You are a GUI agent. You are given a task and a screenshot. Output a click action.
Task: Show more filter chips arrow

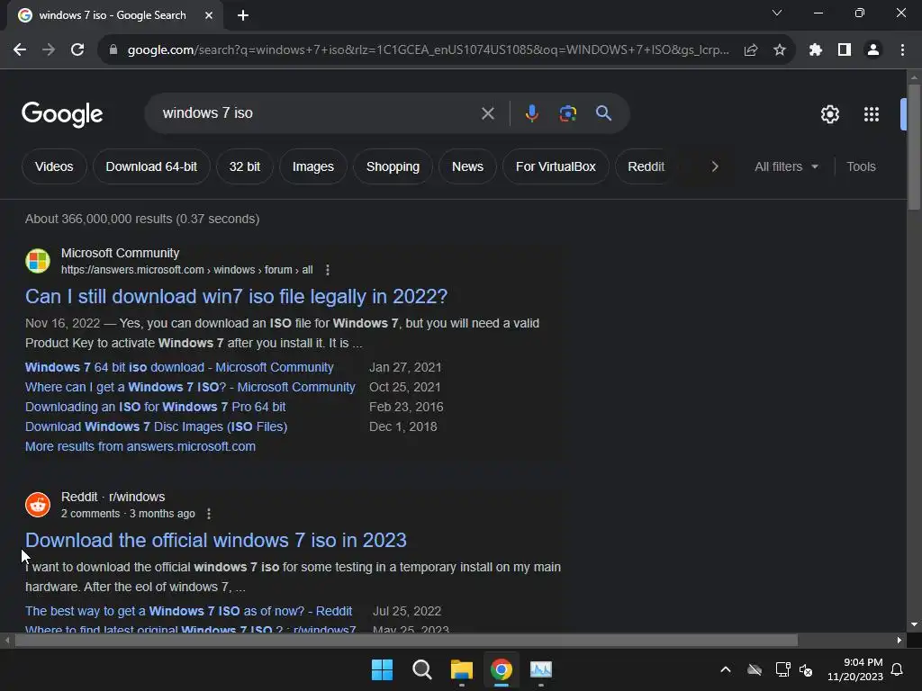715,166
